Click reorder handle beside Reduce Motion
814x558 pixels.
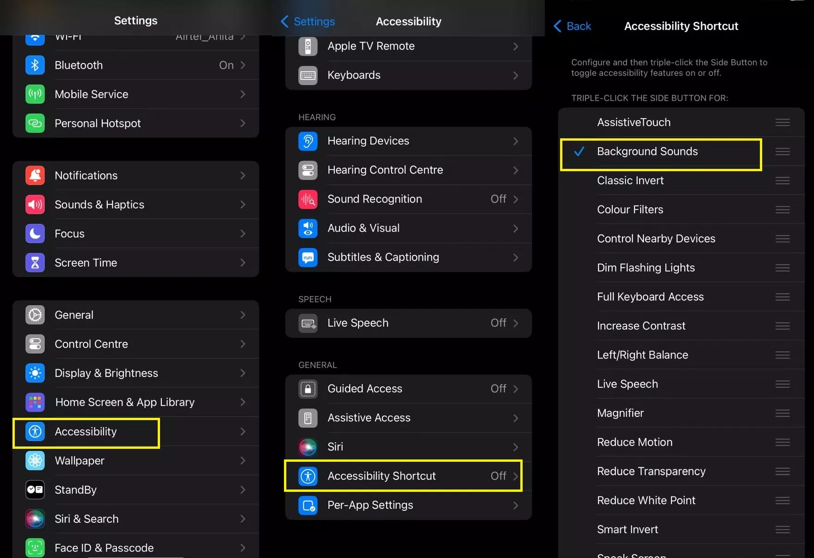782,442
